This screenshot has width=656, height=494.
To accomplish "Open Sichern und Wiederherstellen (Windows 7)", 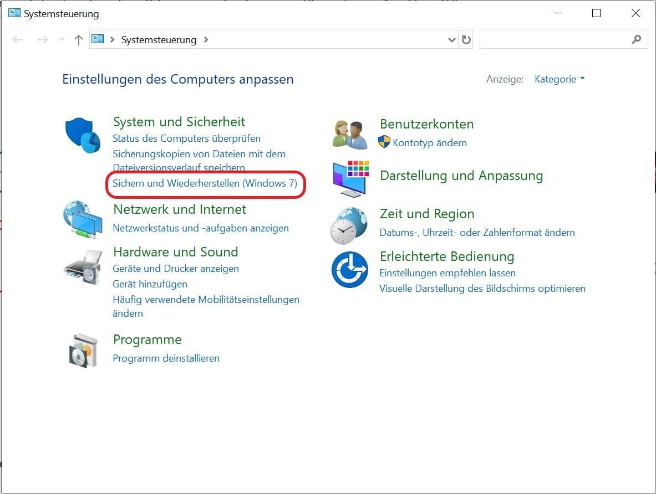I will pyautogui.click(x=205, y=183).
